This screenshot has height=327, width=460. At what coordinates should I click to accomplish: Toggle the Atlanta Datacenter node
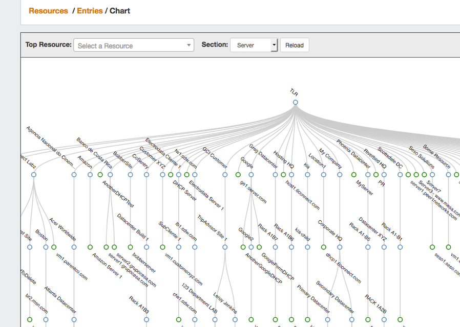74,320
